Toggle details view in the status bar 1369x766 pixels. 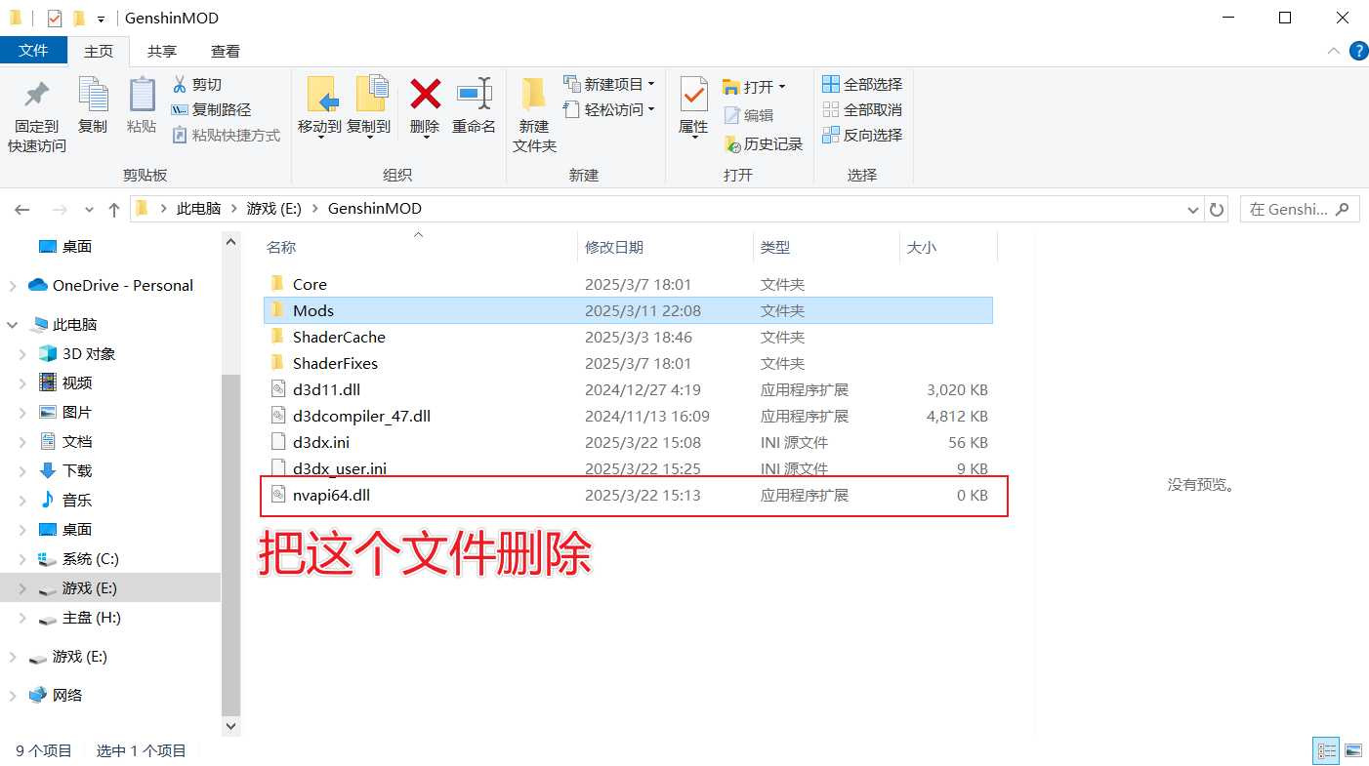pos(1326,750)
